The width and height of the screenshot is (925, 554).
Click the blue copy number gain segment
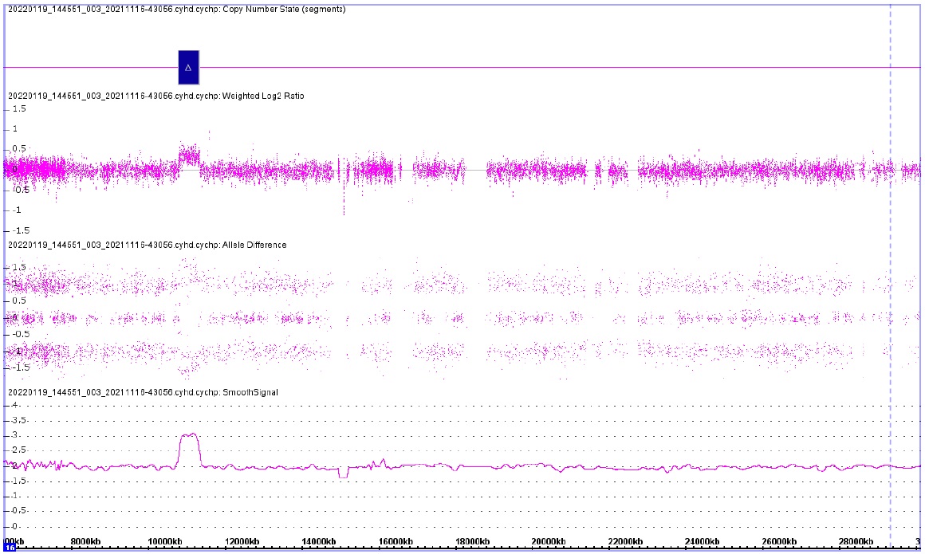coord(188,68)
